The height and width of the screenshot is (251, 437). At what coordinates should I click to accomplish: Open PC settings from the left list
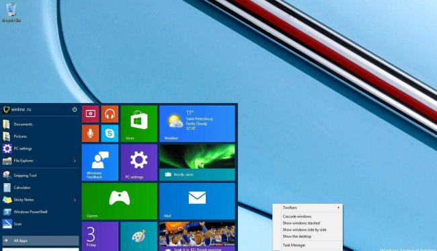click(41, 149)
